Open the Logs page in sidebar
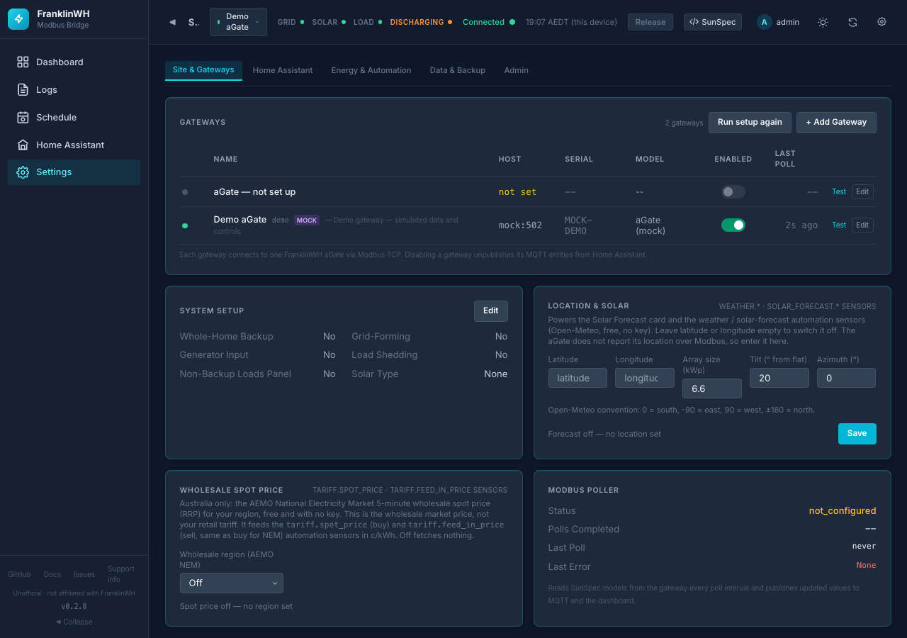Image resolution: width=907 pixels, height=638 pixels. click(74, 89)
